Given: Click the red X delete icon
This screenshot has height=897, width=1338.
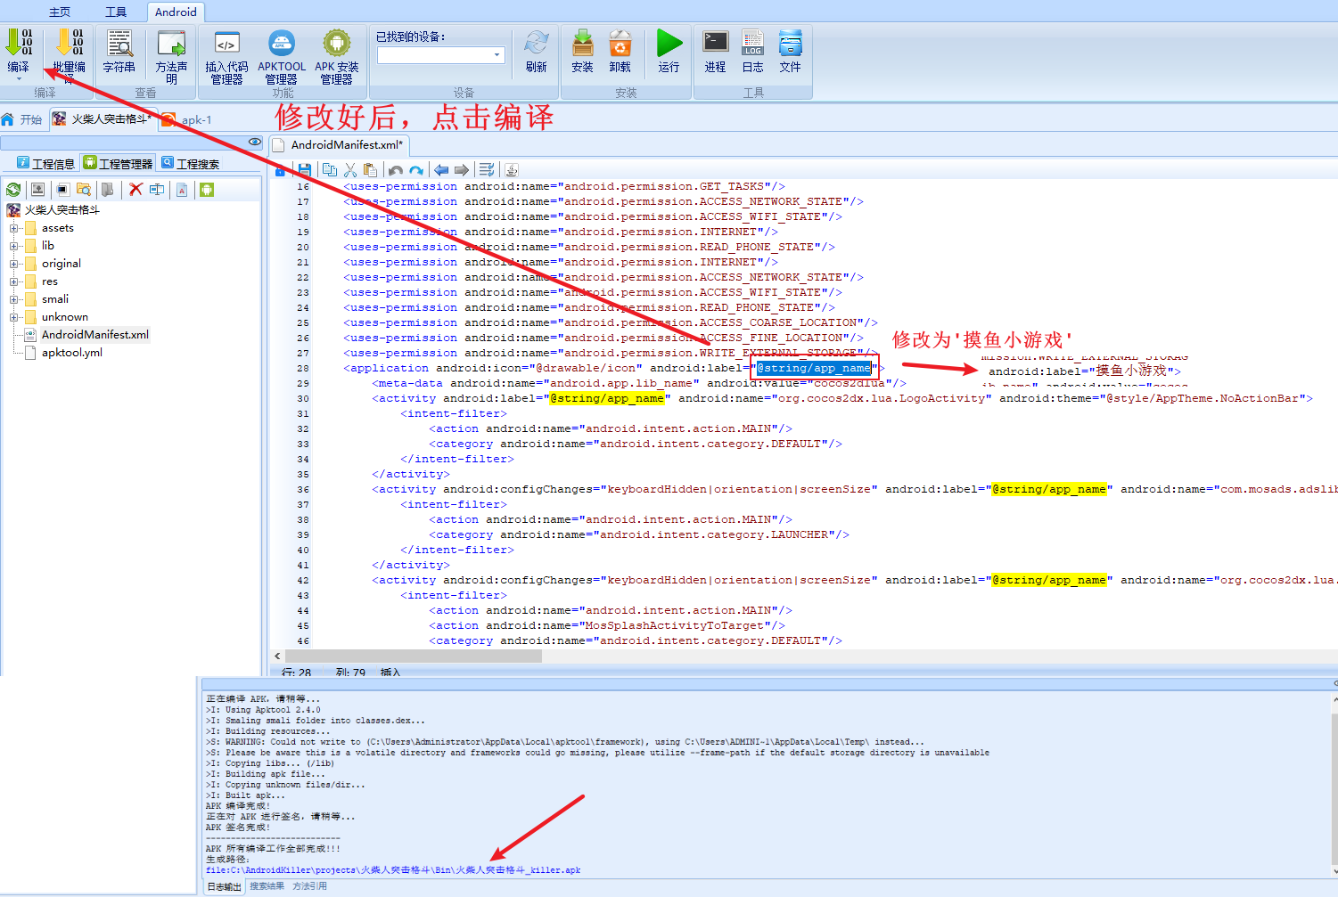Looking at the screenshot, I should 135,190.
